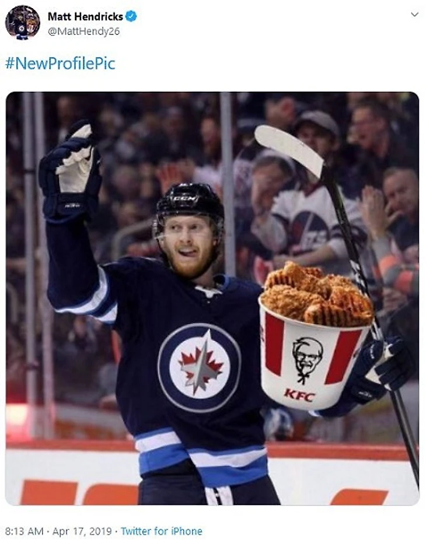Click the CCM logo on the helmet
Viewport: 426px width, 540px height.
click(x=186, y=199)
